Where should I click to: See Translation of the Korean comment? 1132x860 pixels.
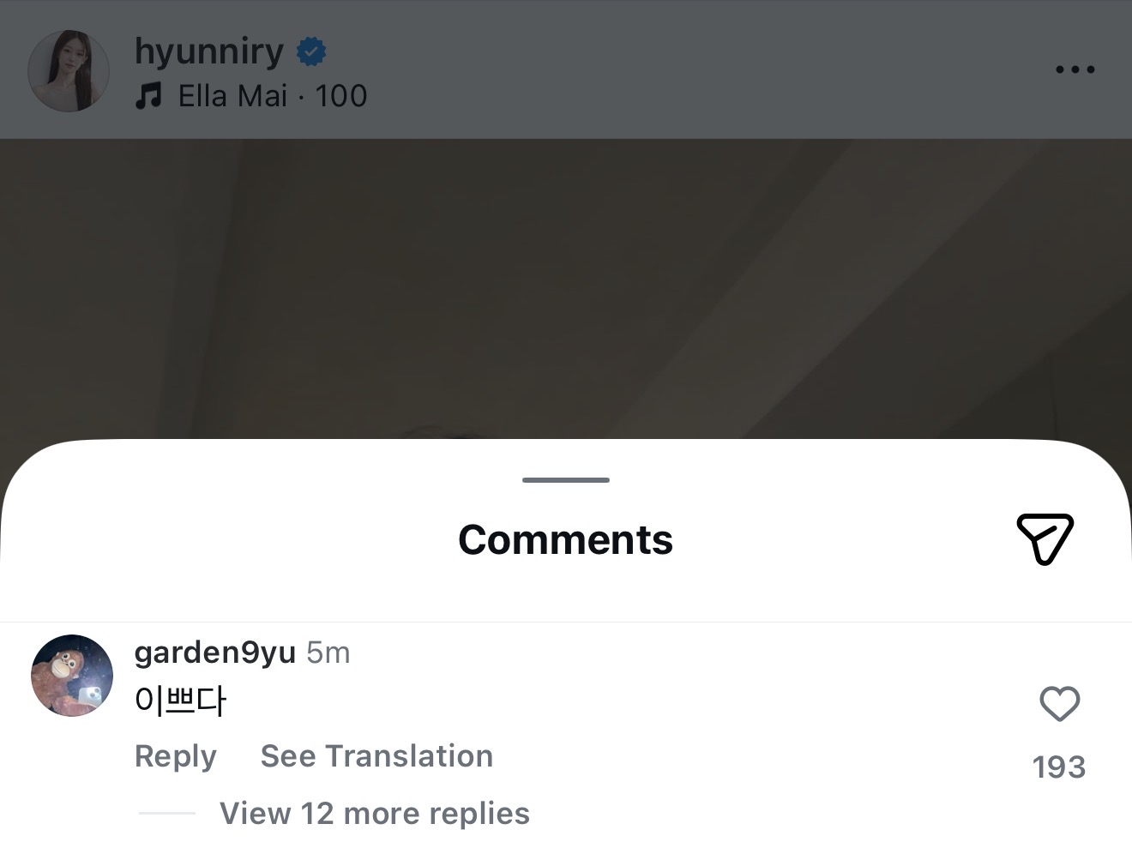[376, 755]
